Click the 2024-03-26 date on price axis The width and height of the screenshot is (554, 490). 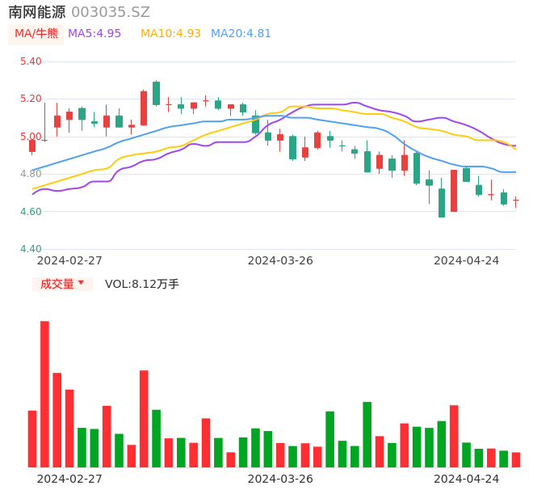point(280,260)
